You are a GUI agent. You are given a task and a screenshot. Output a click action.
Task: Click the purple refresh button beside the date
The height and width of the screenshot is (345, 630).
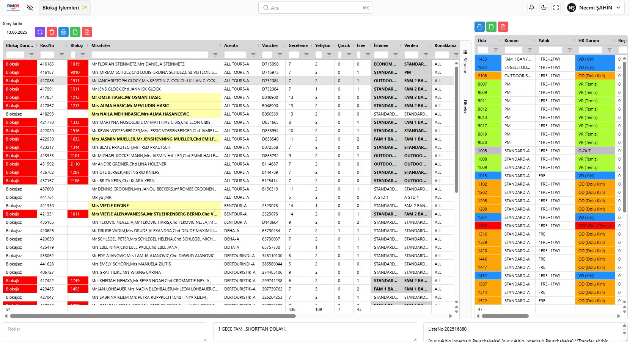pyautogui.click(x=40, y=32)
